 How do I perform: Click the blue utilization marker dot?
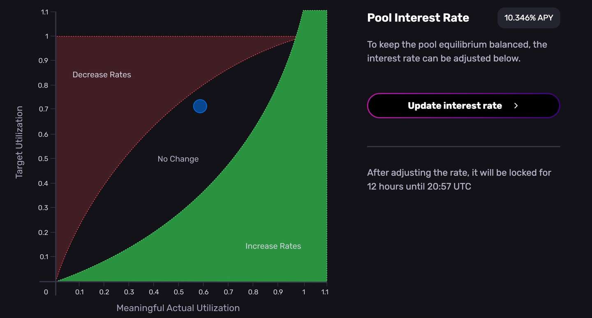coord(200,106)
